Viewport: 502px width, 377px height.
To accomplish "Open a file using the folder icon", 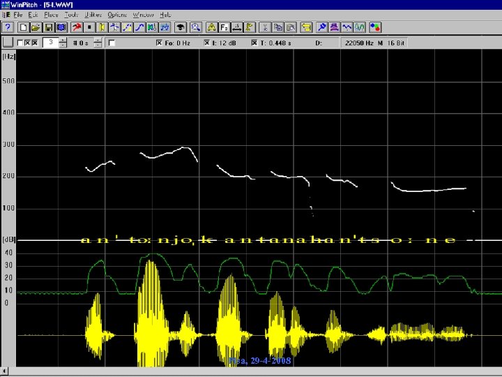I will point(36,27).
